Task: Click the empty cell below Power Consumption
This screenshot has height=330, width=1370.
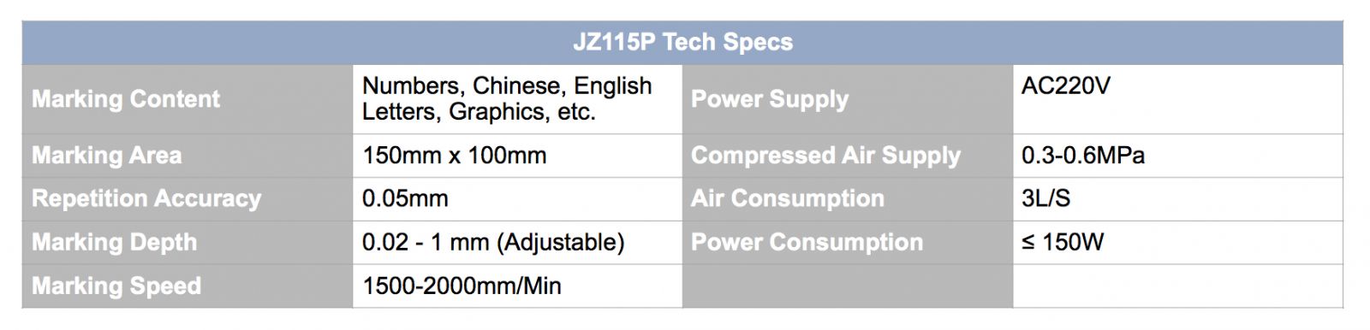Action: (848, 286)
